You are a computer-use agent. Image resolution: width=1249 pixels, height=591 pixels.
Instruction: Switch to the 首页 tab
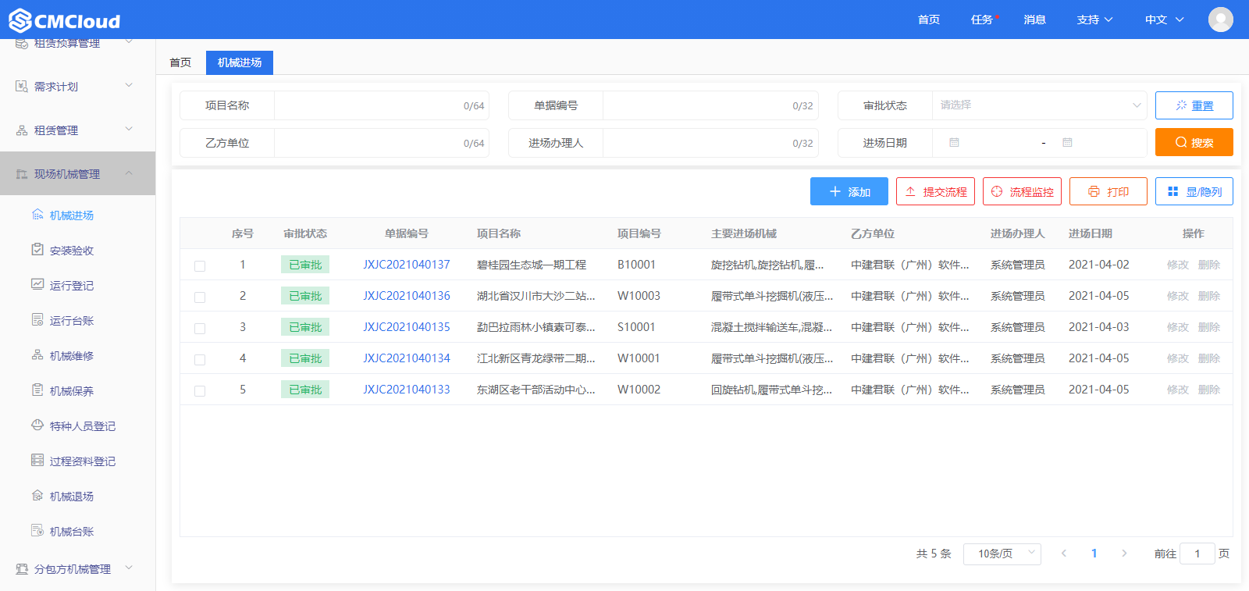coord(180,62)
